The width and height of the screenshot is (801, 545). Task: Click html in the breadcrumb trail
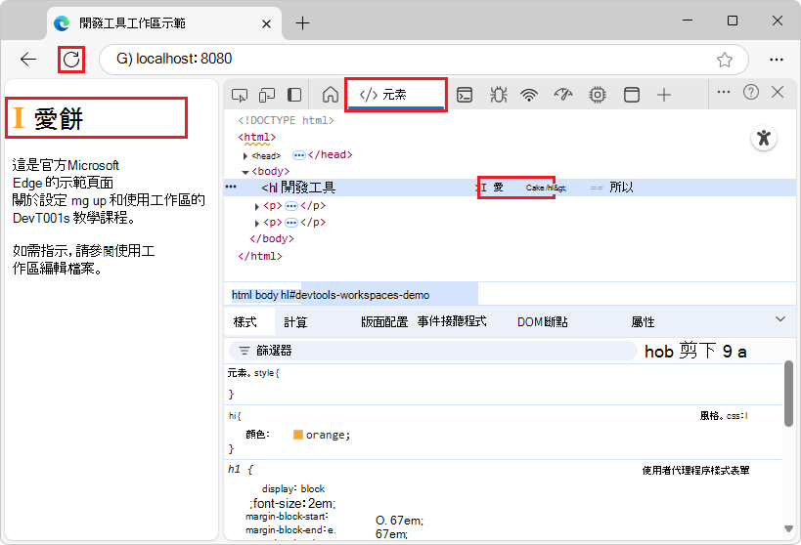[242, 295]
